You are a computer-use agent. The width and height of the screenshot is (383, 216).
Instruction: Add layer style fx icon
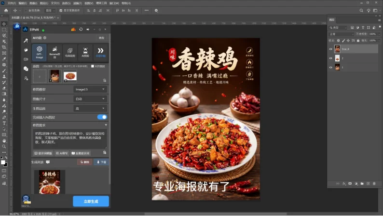coord(344,184)
